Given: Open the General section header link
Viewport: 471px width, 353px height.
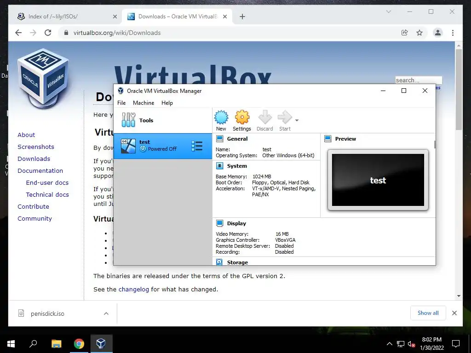Looking at the screenshot, I should tap(237, 139).
